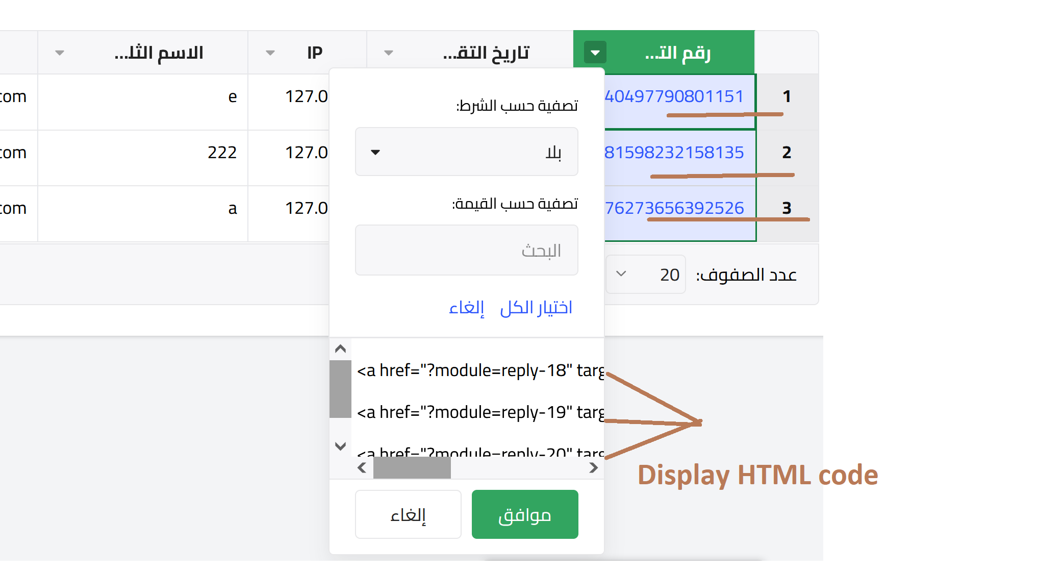
Task: Select the reply-18 value item
Action: (479, 370)
